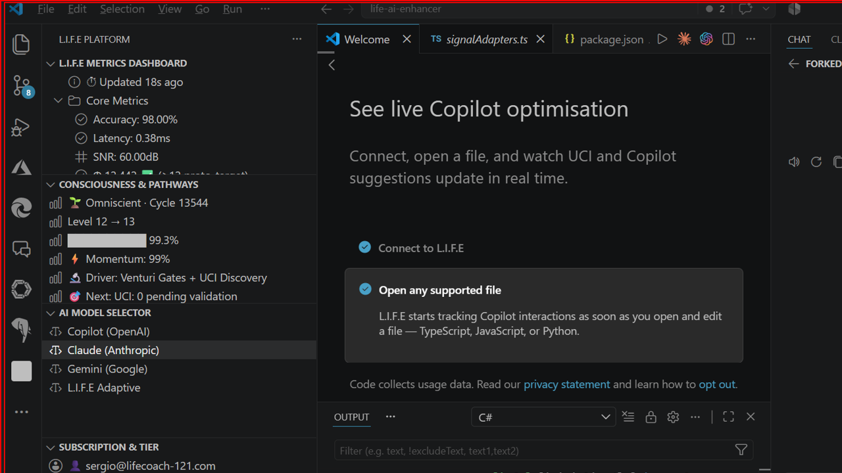The width and height of the screenshot is (842, 473).
Task: Open the VS Code logo menu
Action: [x=16, y=9]
